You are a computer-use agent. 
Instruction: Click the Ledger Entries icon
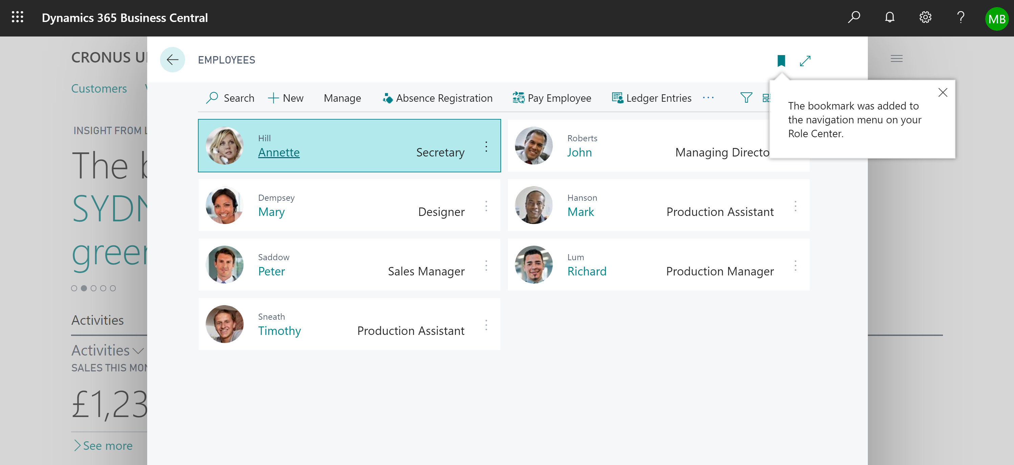coord(617,98)
